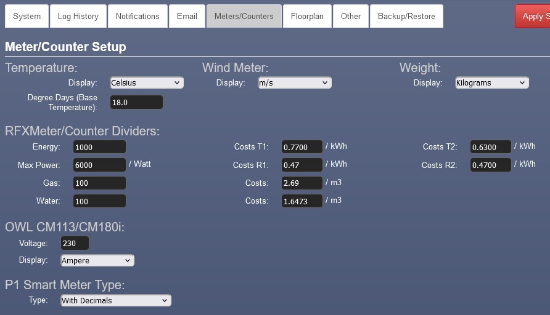
Task: Open the System settings tab
Action: point(27,16)
